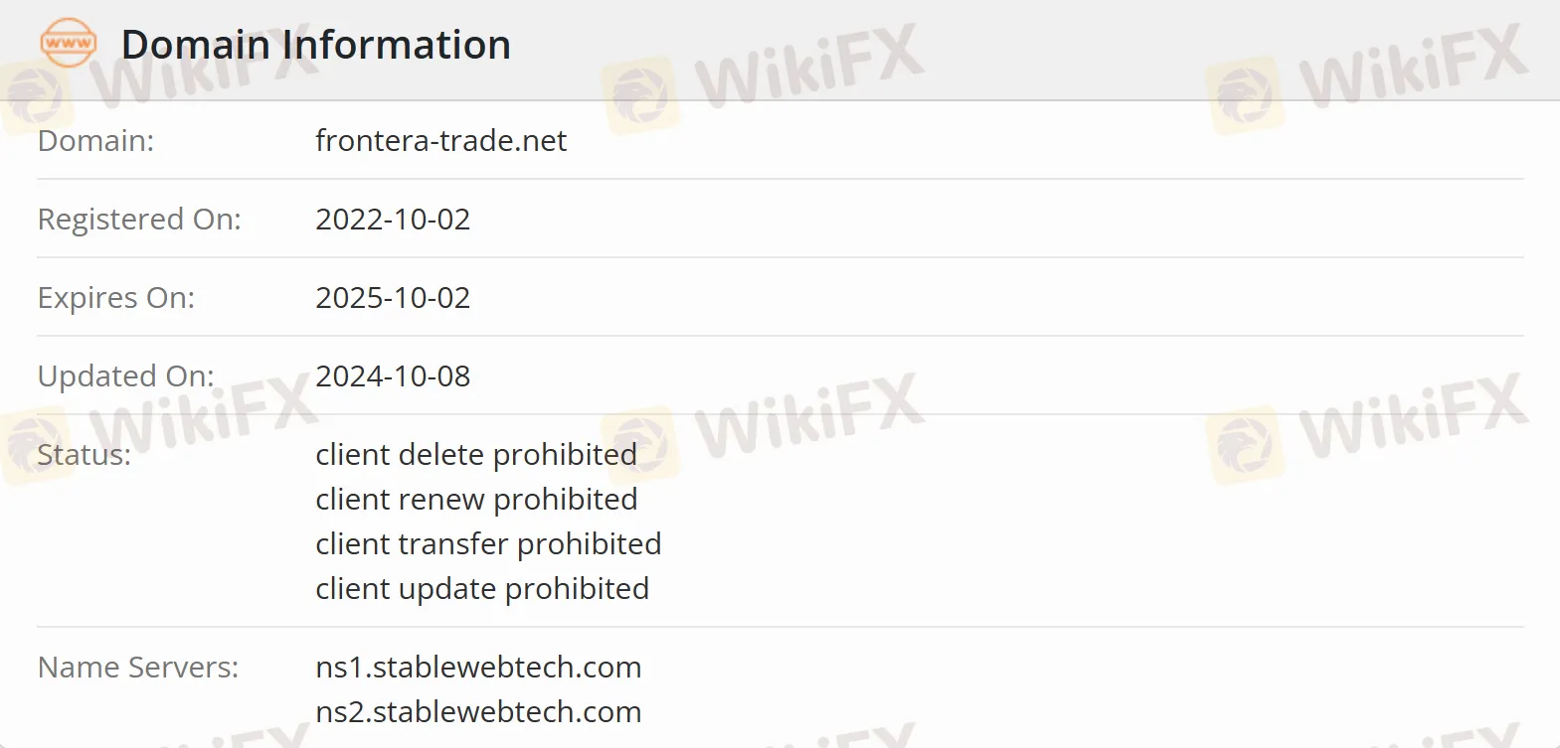Click the orange www globe icon
This screenshot has width=1560, height=748.
coord(68,44)
